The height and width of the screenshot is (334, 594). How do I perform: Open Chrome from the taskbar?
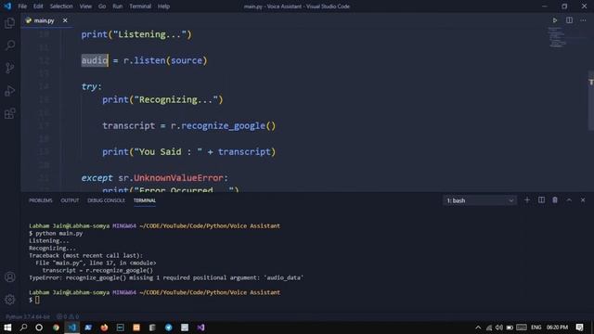(x=56, y=328)
